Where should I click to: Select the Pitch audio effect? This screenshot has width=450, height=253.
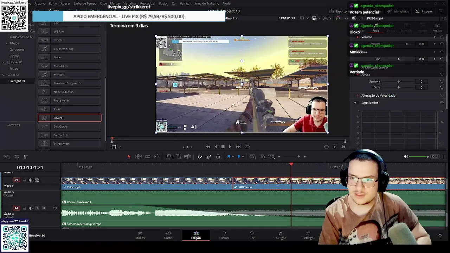(70, 109)
